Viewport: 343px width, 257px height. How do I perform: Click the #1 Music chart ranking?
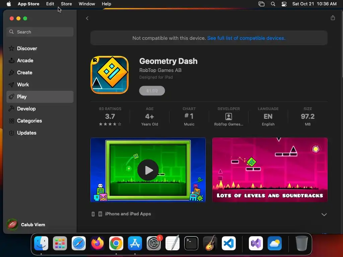(189, 116)
